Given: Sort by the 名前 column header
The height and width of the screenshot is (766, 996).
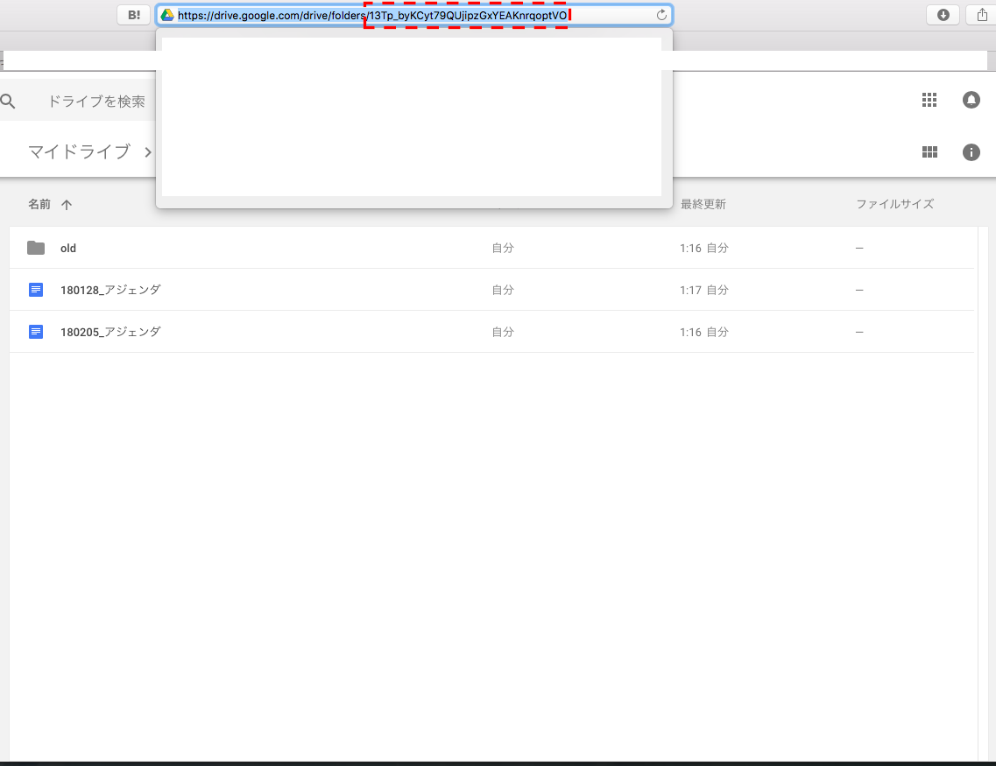Looking at the screenshot, I should [39, 204].
